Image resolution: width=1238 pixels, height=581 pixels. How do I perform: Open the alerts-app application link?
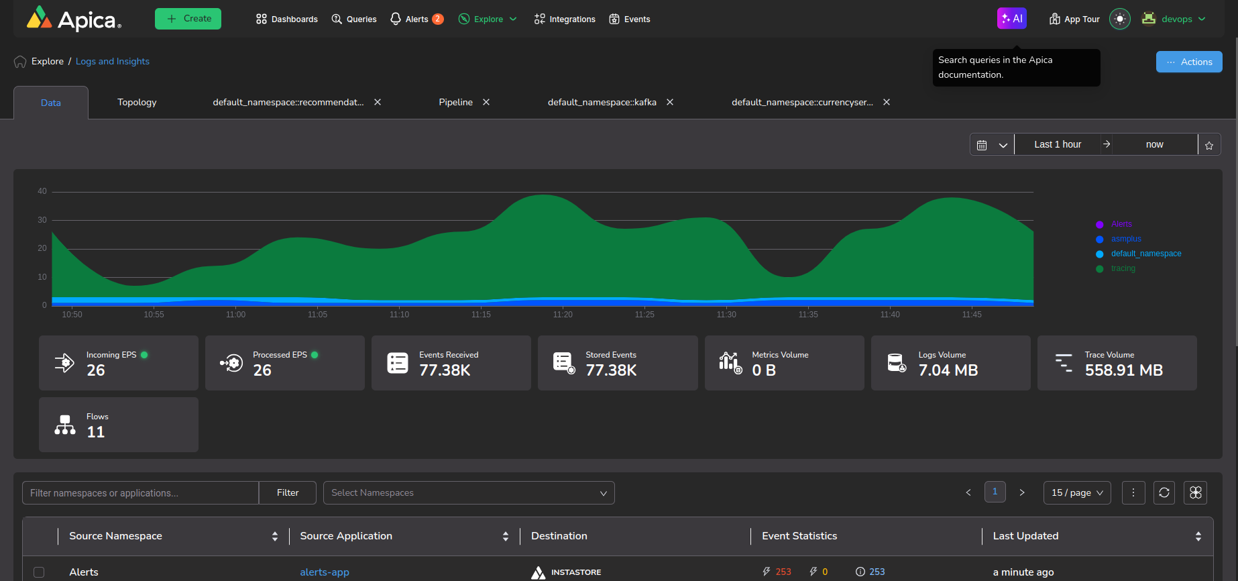click(x=325, y=572)
